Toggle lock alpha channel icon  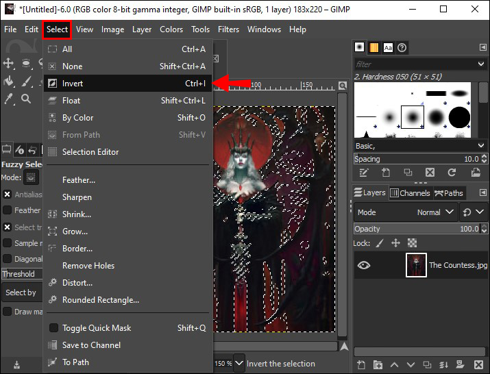coord(412,242)
